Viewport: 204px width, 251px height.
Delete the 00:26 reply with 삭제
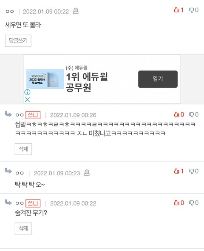23,149
